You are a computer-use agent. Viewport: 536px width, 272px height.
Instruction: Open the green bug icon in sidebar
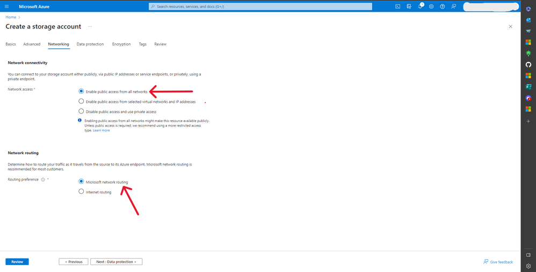click(528, 53)
